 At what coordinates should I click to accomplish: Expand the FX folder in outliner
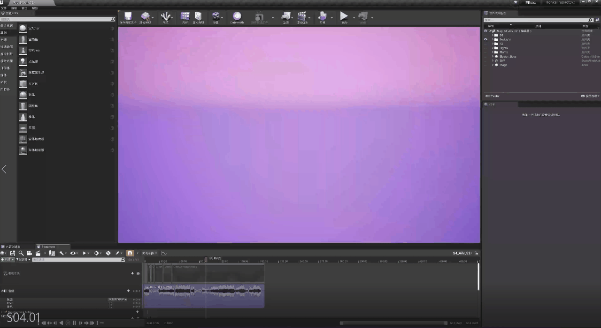pos(493,44)
